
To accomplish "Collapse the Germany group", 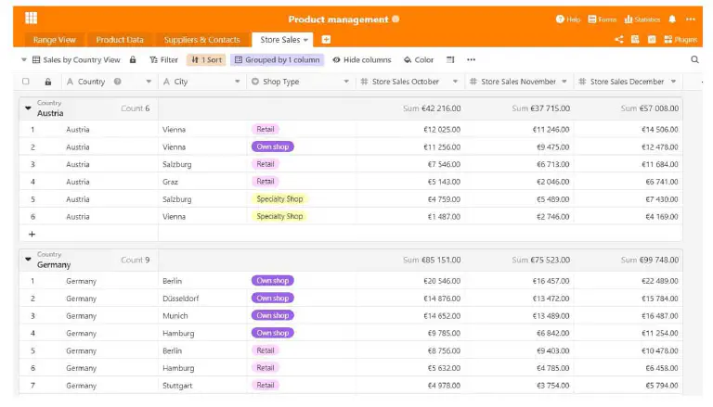I will 28,260.
